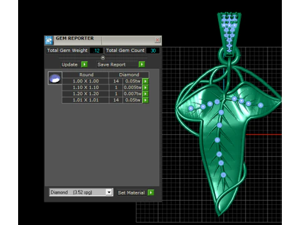This screenshot has height=225, width=300.
Task: Close the Gem Reporter window
Action: [x=157, y=40]
